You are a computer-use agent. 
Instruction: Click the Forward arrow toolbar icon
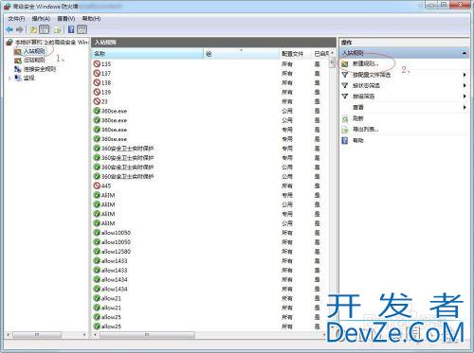20,29
